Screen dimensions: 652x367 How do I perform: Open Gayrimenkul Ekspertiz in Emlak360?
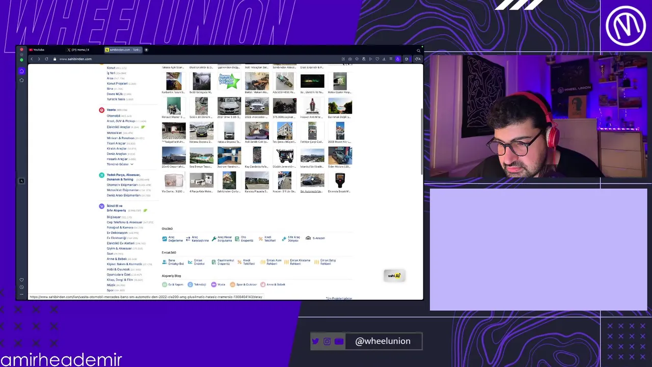223,262
